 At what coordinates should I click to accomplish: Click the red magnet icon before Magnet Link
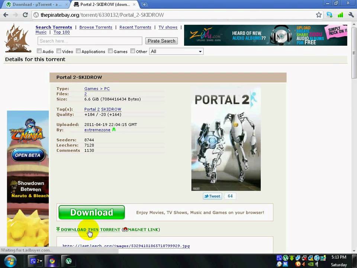coord(125,229)
